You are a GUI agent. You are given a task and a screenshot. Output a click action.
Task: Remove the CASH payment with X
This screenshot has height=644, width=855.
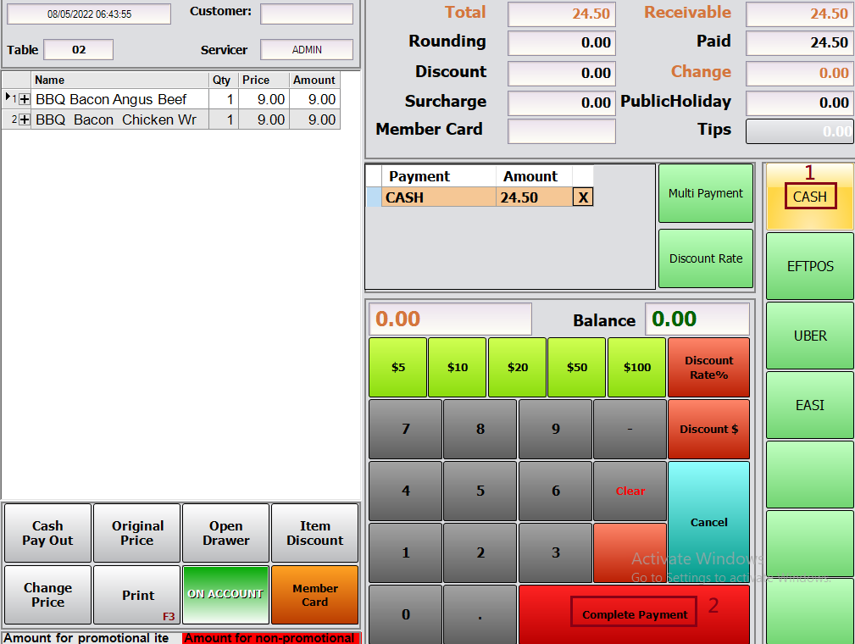(583, 197)
